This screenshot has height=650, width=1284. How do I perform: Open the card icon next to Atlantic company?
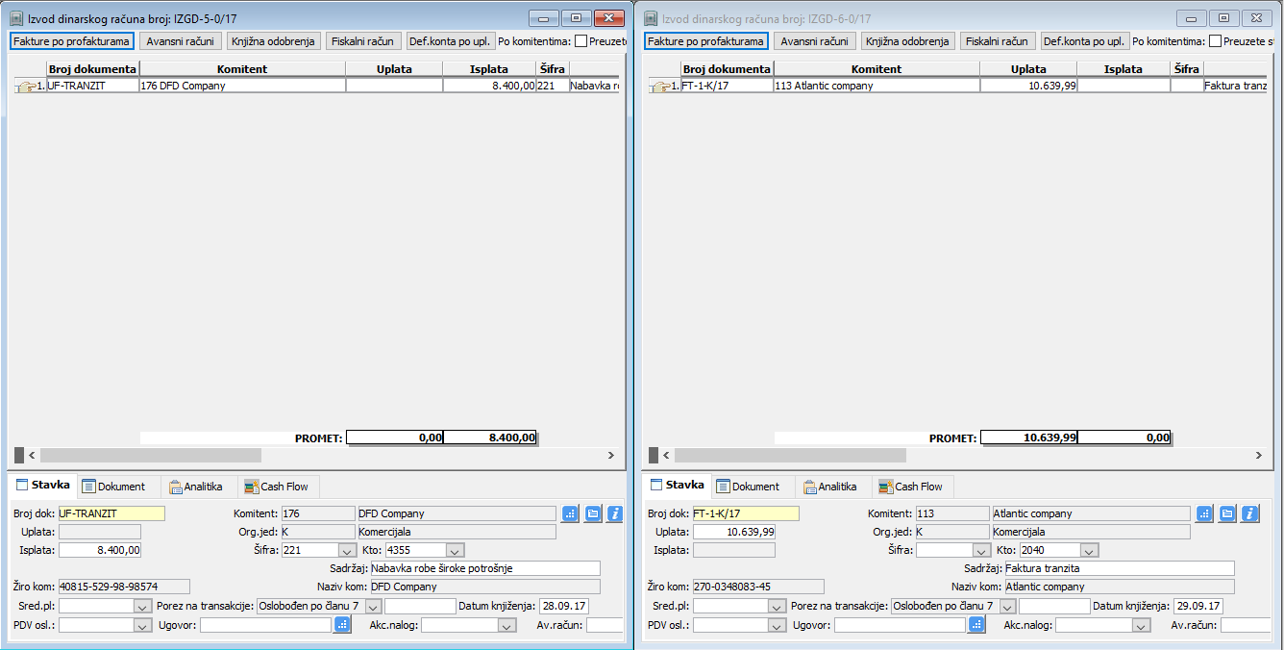click(x=1227, y=513)
